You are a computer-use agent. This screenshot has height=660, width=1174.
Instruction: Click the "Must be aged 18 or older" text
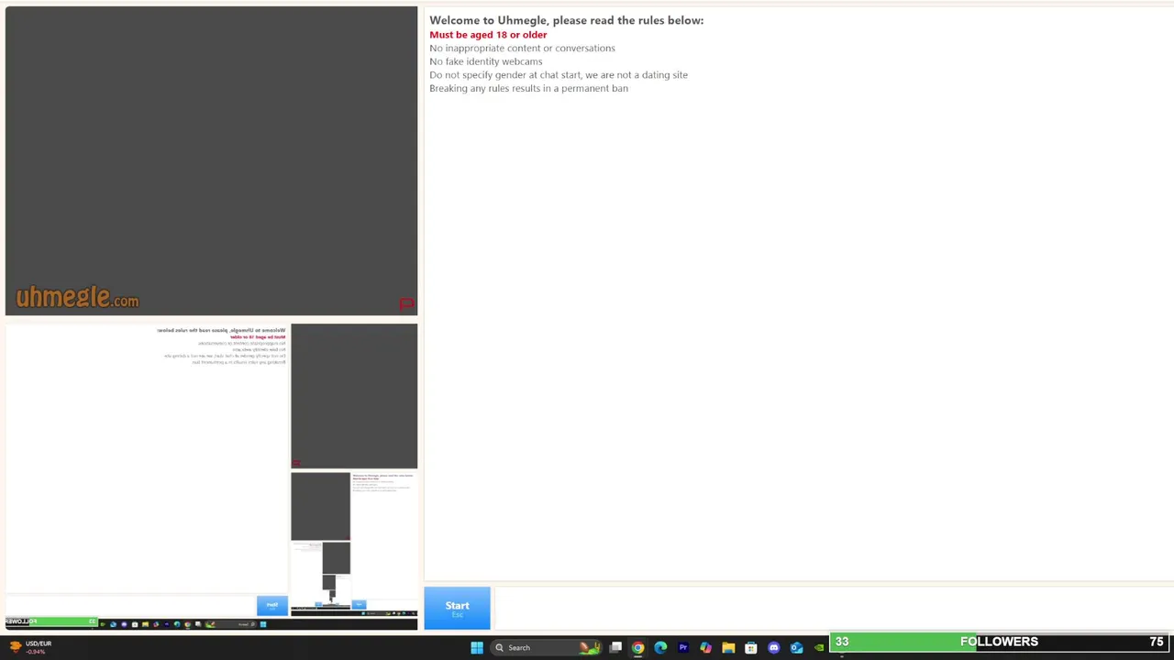click(488, 35)
